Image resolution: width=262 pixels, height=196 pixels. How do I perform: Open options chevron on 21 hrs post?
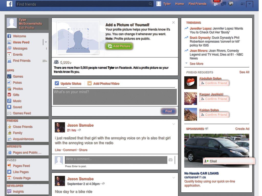pyautogui.click(x=174, y=124)
